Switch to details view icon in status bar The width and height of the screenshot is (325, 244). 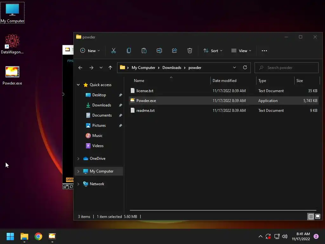[x=311, y=217]
